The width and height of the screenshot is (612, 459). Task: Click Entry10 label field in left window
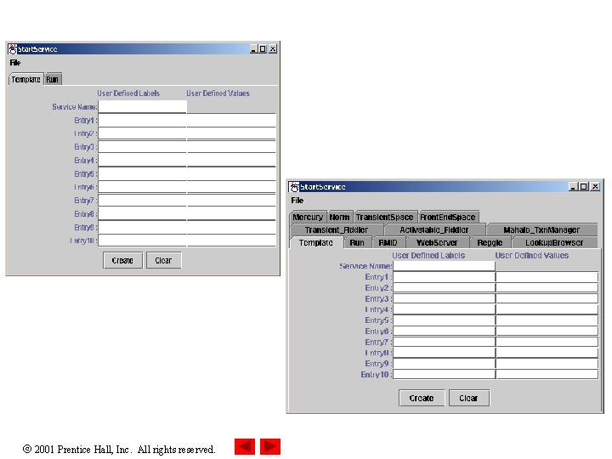143,241
